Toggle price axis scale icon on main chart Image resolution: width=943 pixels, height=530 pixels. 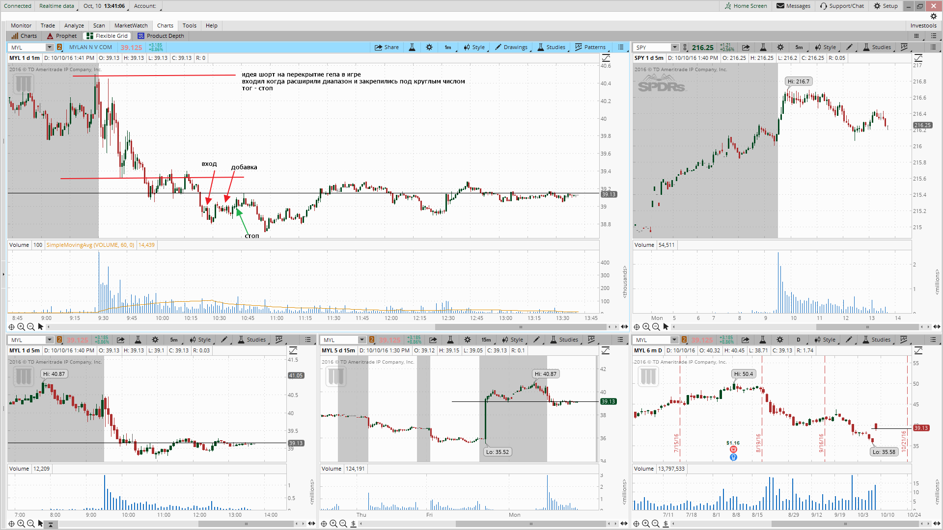point(606,58)
